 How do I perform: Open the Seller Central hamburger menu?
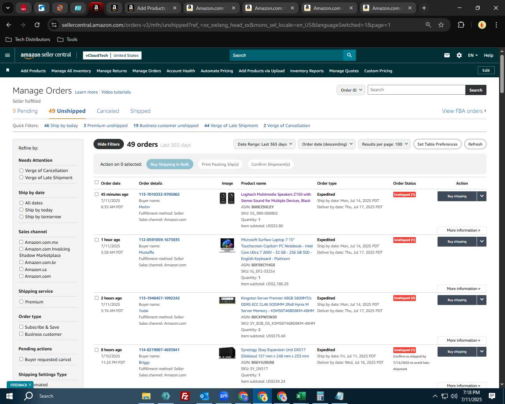click(x=7, y=55)
